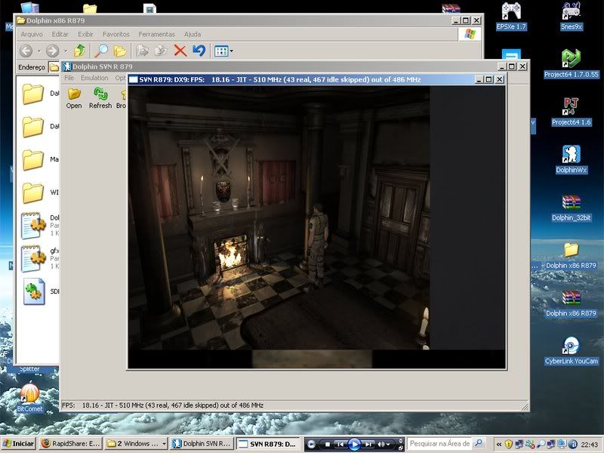Open the CyberLink YouCam desktop shortcut

pyautogui.click(x=572, y=350)
